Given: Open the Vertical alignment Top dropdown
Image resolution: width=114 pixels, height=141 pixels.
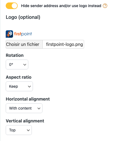Looking at the screenshot, I should 19,130.
